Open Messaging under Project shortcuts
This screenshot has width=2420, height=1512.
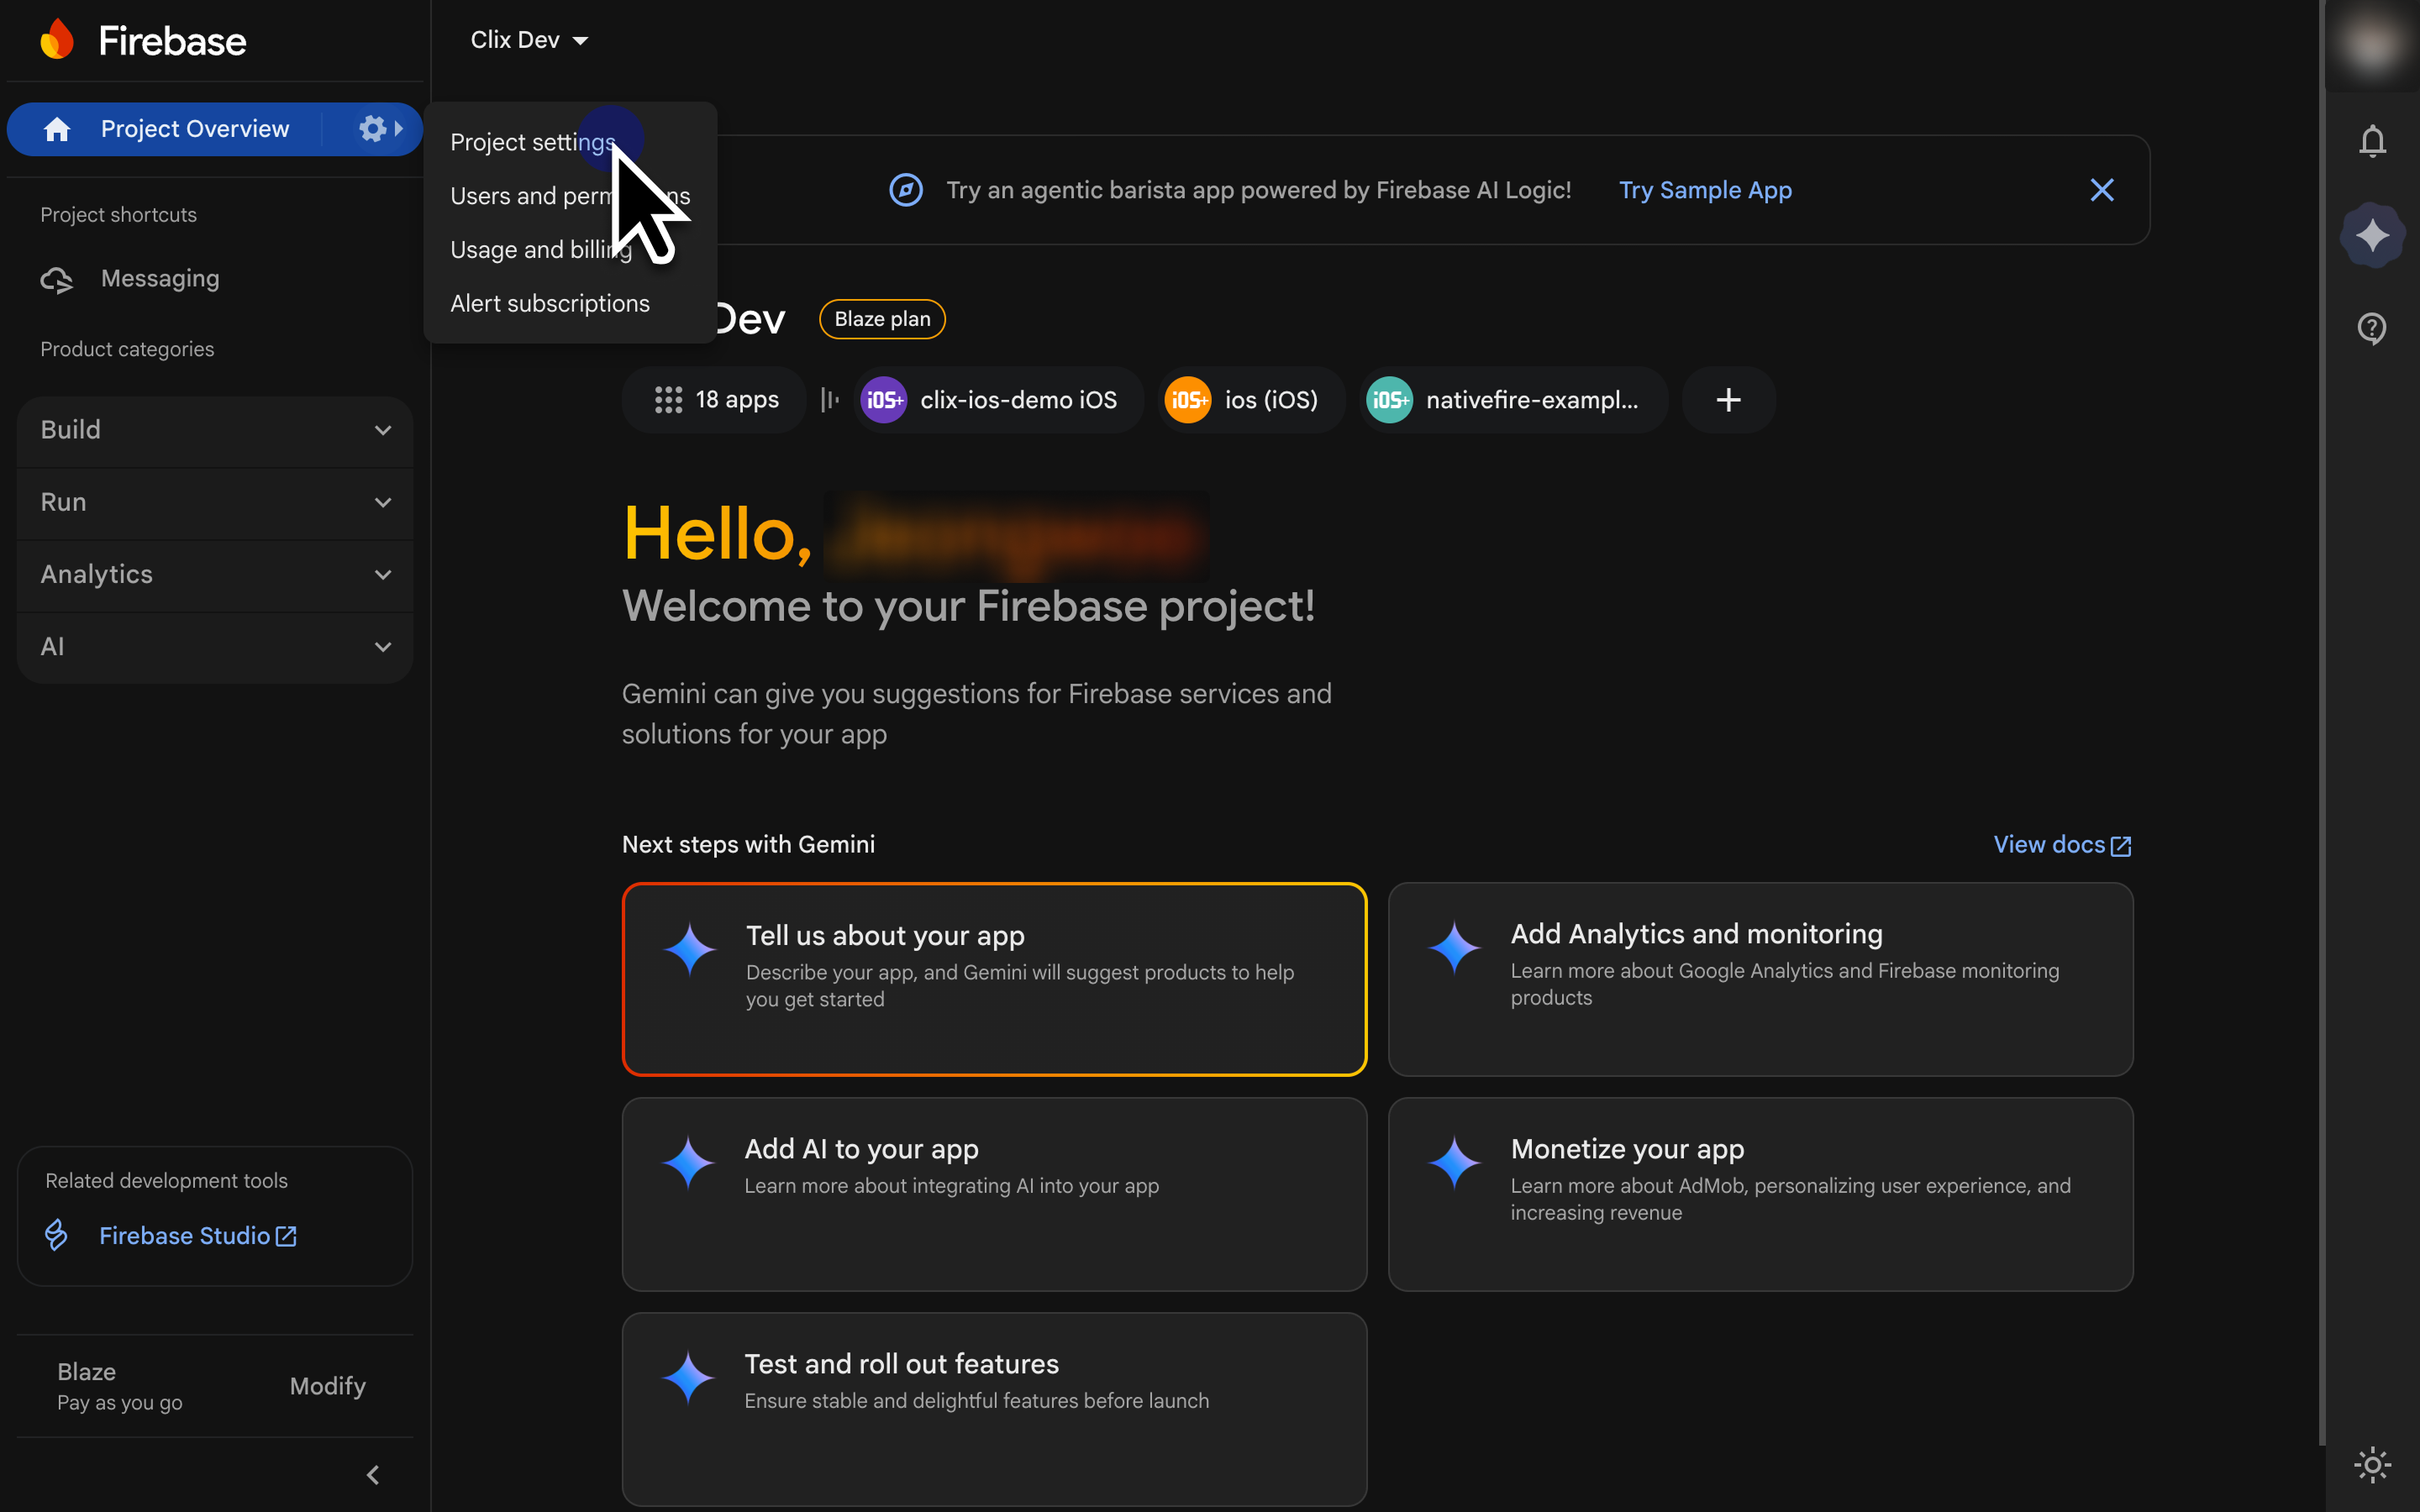[x=160, y=278]
